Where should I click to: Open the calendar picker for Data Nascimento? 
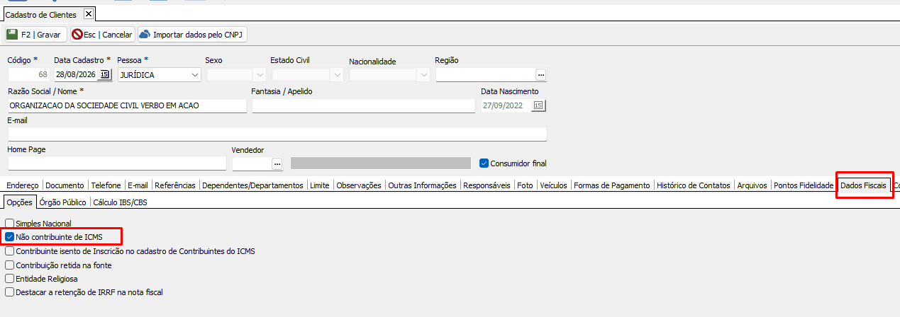[538, 105]
